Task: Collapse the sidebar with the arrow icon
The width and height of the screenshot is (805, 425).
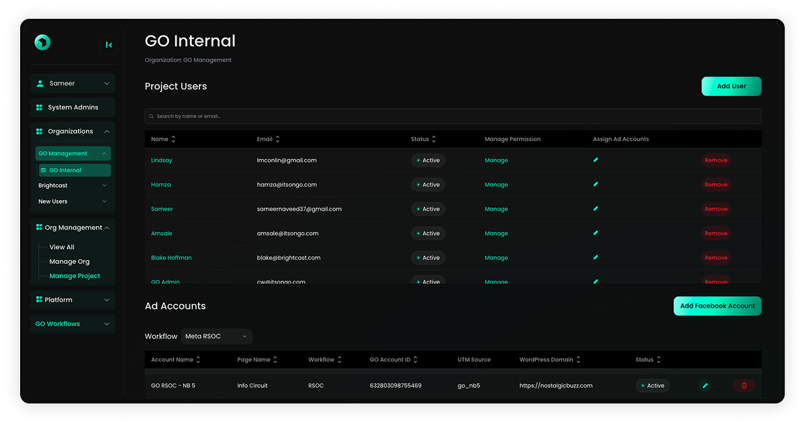Action: (109, 44)
